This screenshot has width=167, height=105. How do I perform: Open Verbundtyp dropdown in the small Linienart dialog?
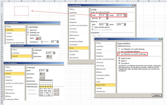coord(49,56)
